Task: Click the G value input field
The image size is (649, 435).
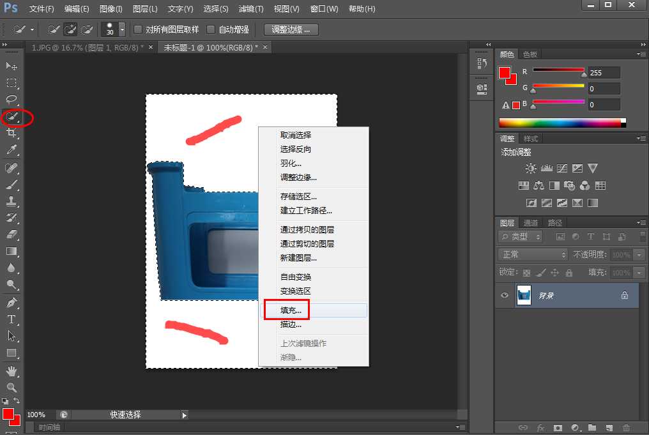Action: (x=604, y=89)
